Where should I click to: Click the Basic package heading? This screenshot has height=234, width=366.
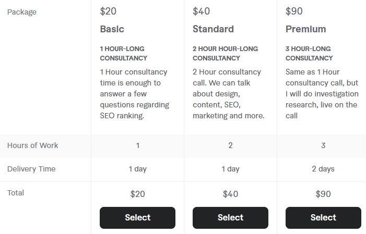[x=112, y=29]
